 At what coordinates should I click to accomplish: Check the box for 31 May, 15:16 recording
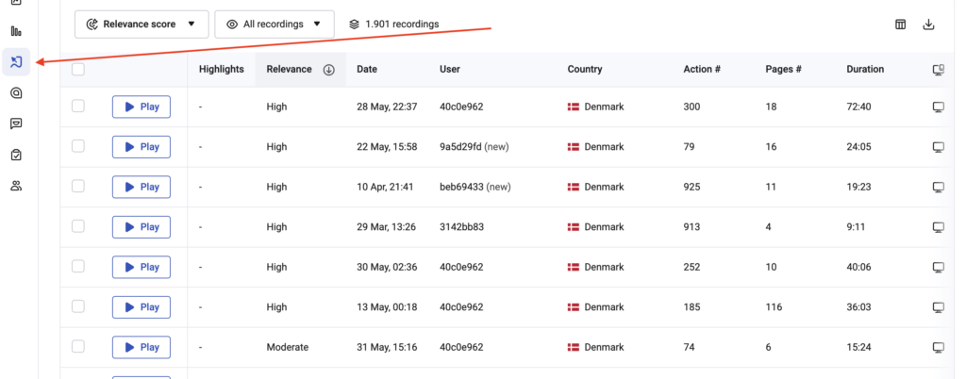click(x=78, y=347)
